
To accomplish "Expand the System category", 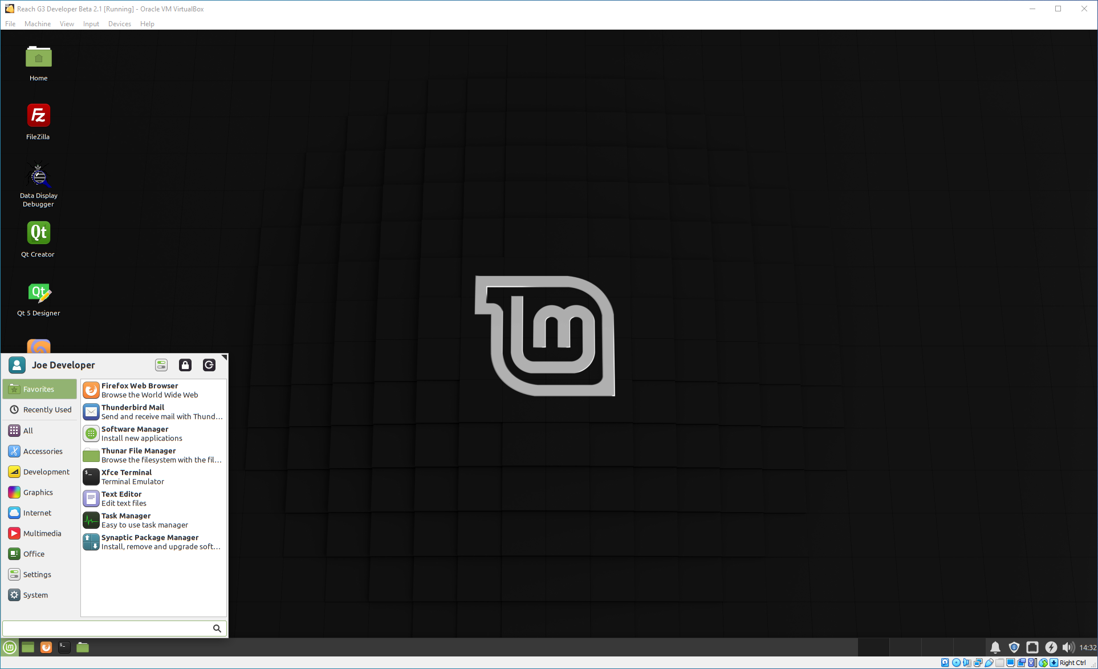I will click(x=34, y=594).
